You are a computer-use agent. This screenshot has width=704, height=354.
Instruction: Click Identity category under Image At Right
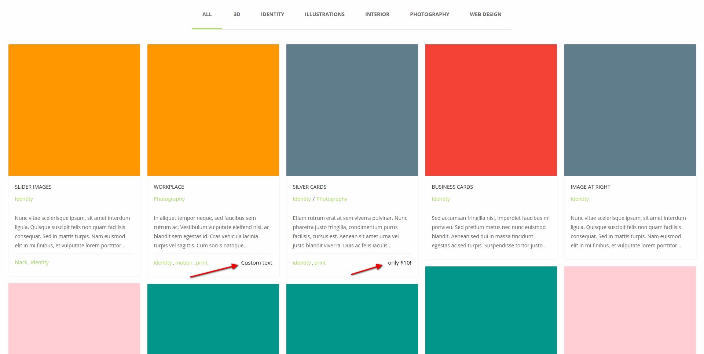580,199
